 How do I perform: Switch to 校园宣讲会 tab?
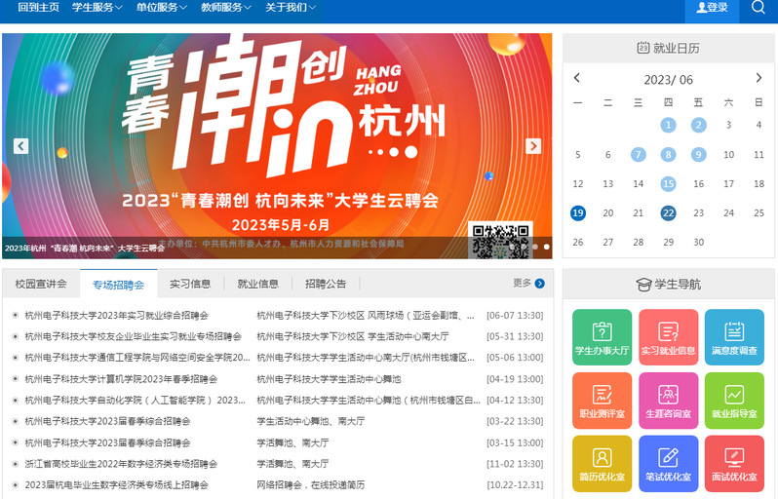(x=41, y=285)
